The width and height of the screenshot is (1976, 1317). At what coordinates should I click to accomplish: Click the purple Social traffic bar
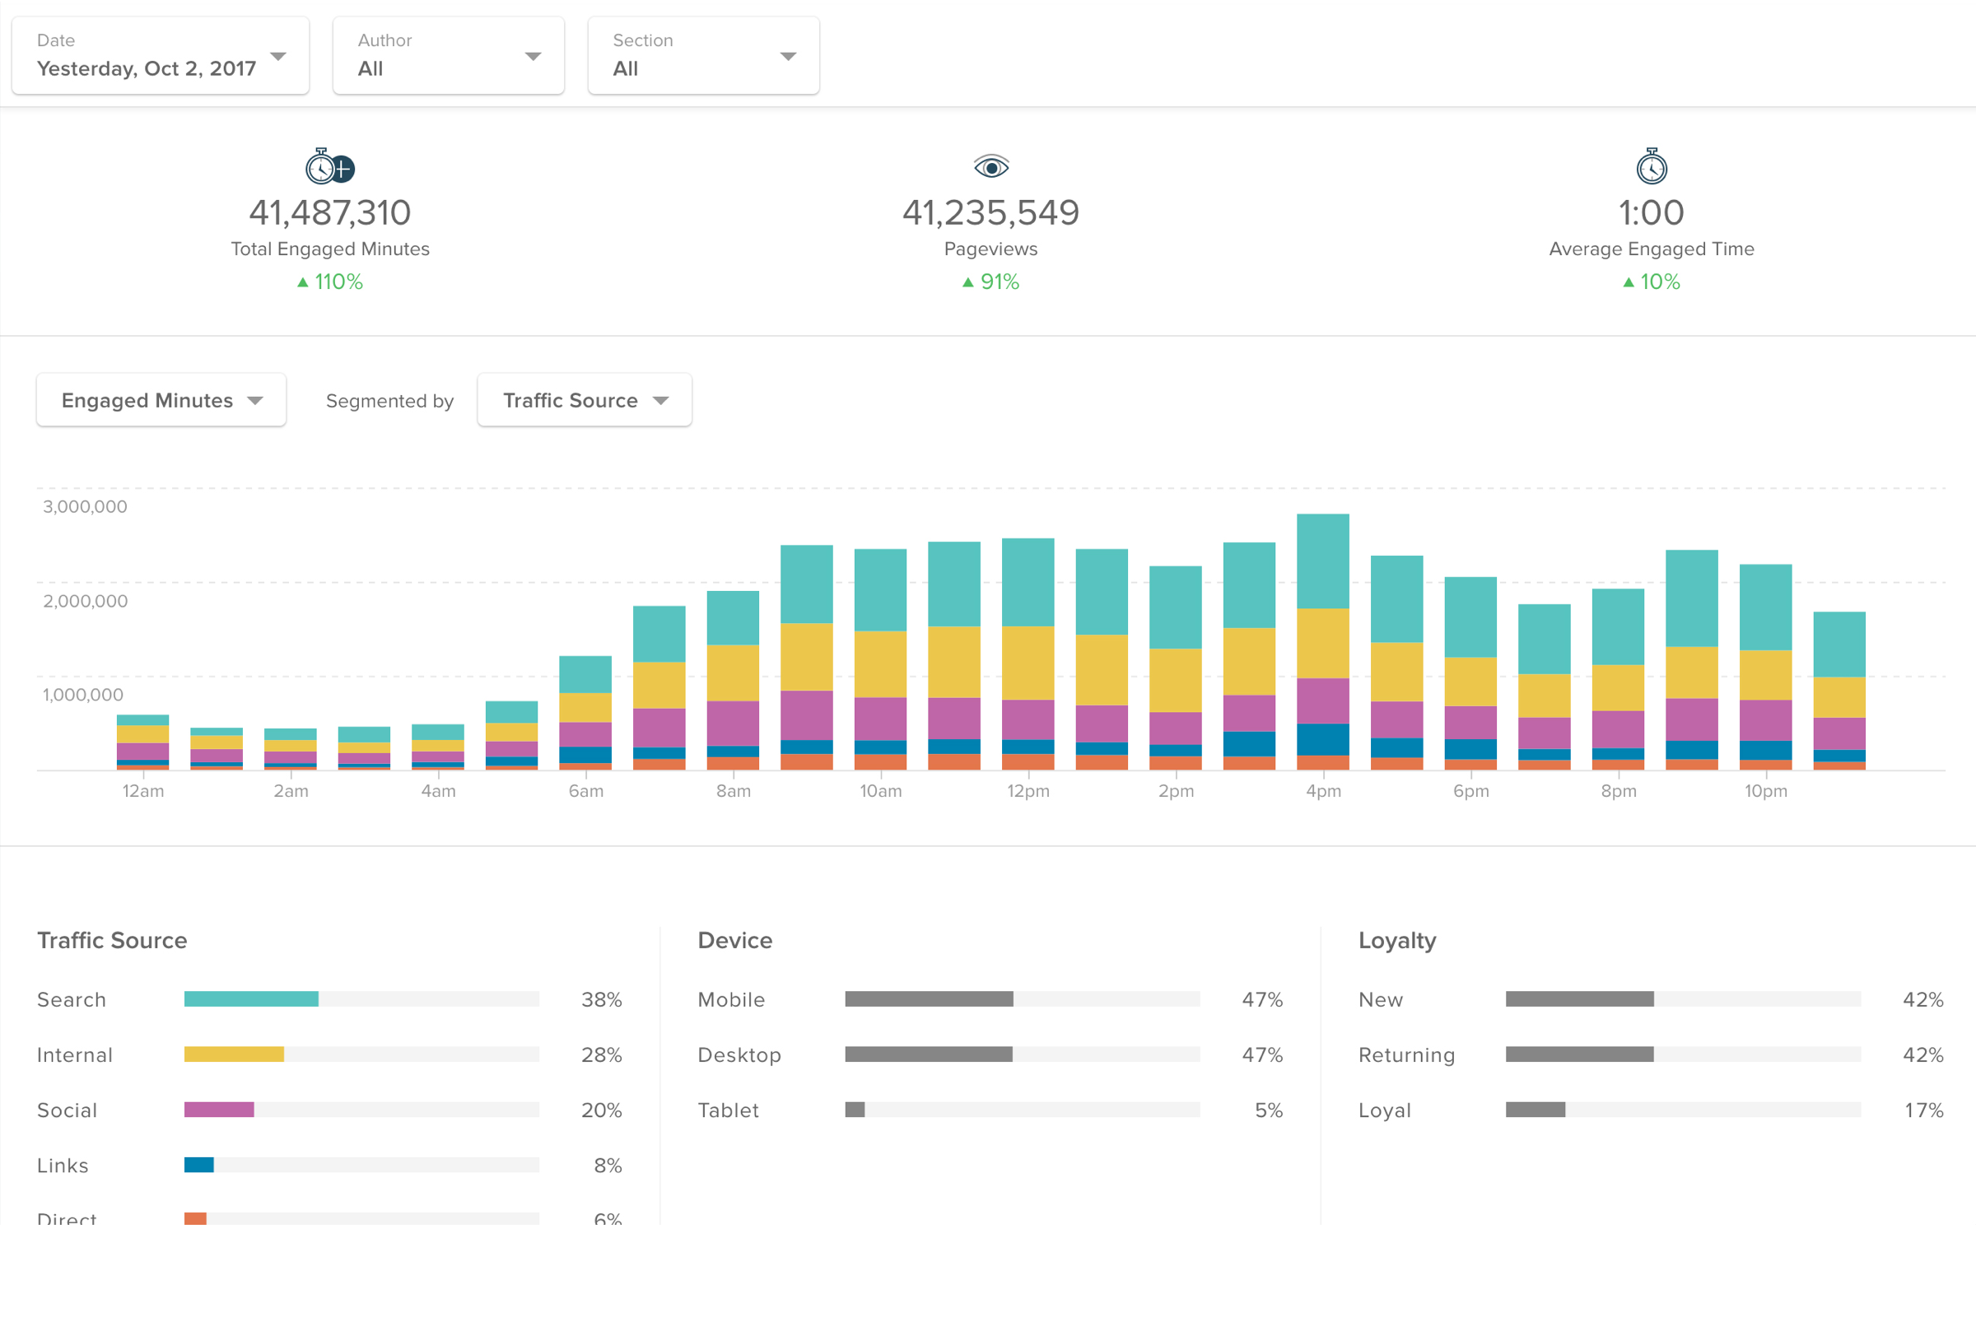click(x=218, y=1110)
